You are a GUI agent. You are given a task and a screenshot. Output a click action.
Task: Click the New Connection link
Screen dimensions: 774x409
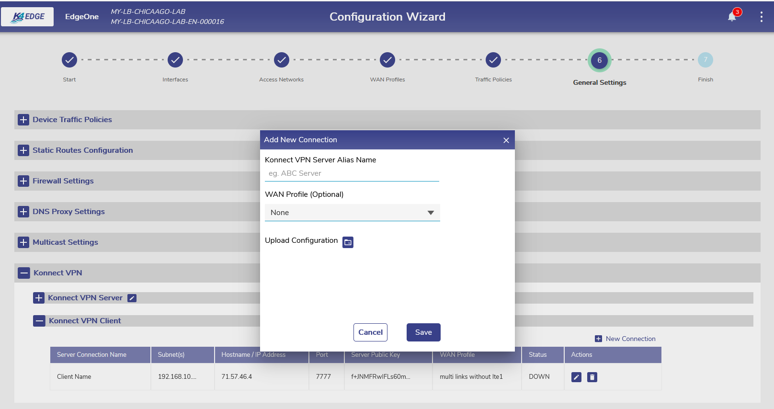pyautogui.click(x=625, y=339)
